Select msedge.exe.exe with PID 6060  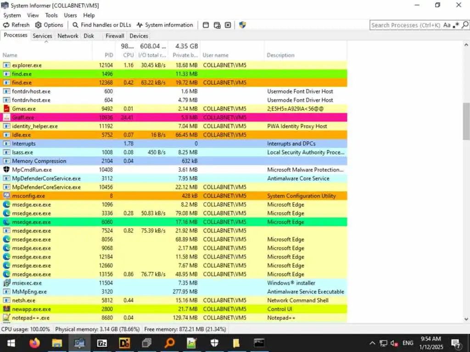point(174,222)
